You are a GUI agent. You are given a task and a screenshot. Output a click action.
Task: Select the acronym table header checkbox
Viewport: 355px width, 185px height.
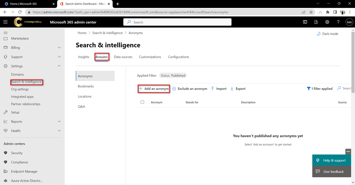pos(142,102)
